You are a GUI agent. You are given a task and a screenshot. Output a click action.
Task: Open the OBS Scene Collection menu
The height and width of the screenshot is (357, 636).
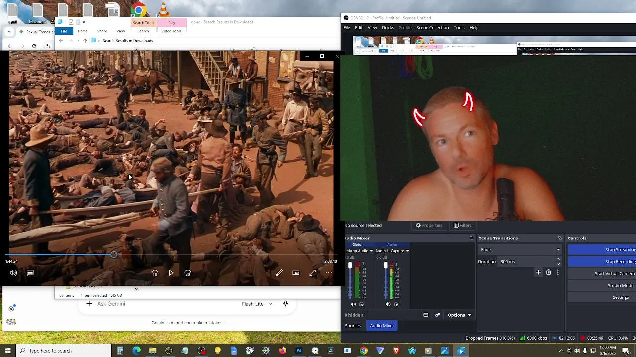pos(432,28)
